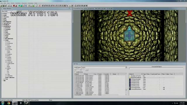Select Grass under WorldObjects
The image size is (187, 105).
7,36
